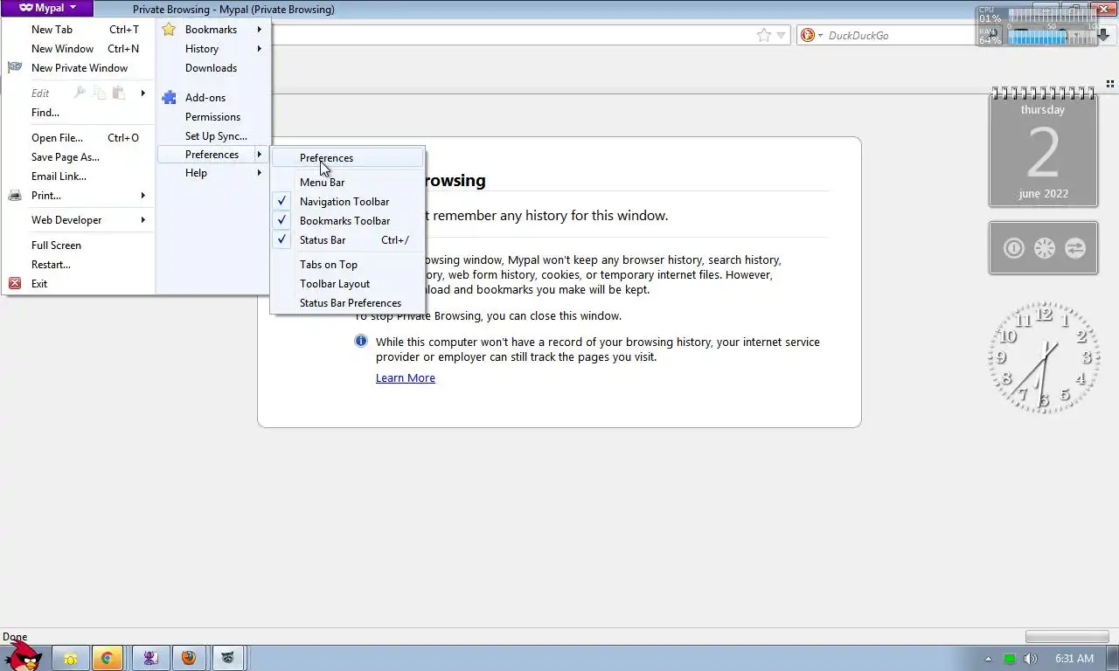This screenshot has height=671, width=1119.
Task: Click the info icon beside the tracking notice
Action: (361, 341)
